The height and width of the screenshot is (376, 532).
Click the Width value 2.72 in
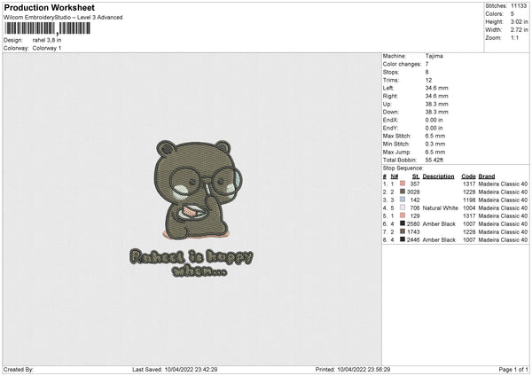click(519, 30)
